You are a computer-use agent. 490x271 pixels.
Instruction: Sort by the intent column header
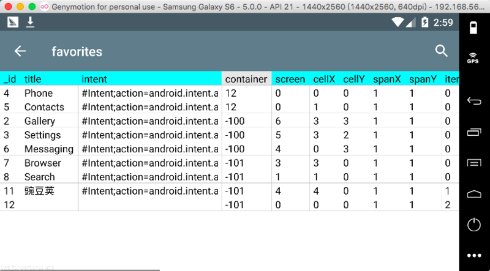click(x=94, y=79)
